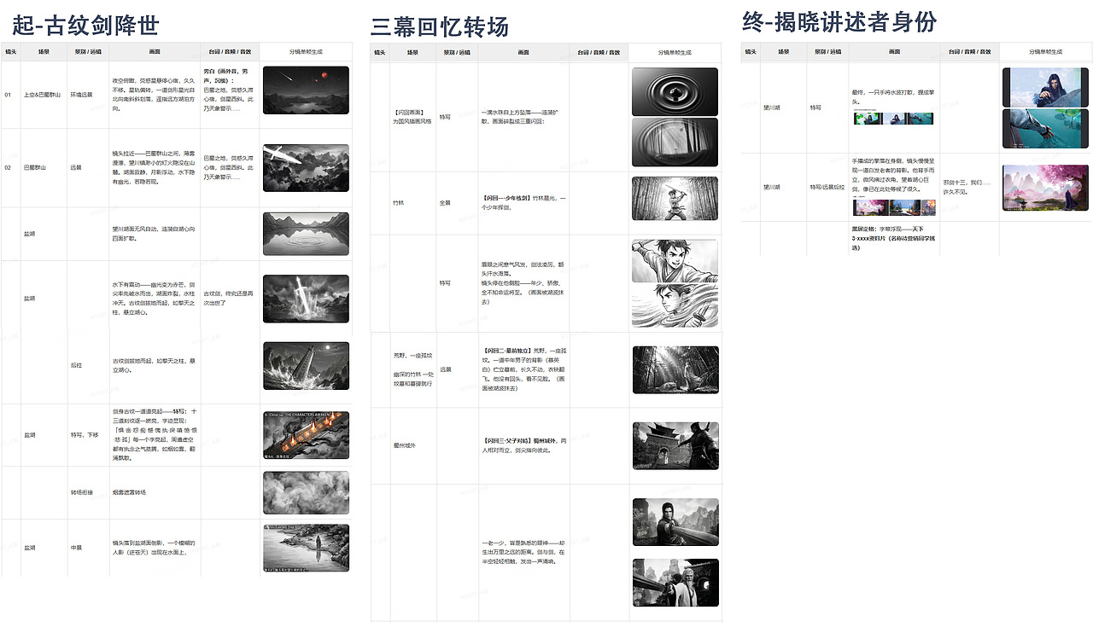The width and height of the screenshot is (1093, 633).
Task: Open the boy practicing in bamboo forest frame
Action: [675, 199]
